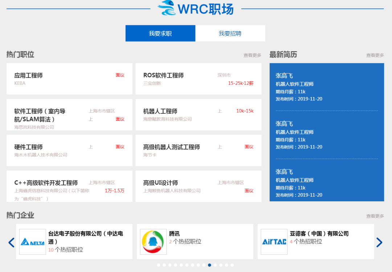Select the first carousel pagination dot
This screenshot has height=272, width=392.
click(x=159, y=265)
